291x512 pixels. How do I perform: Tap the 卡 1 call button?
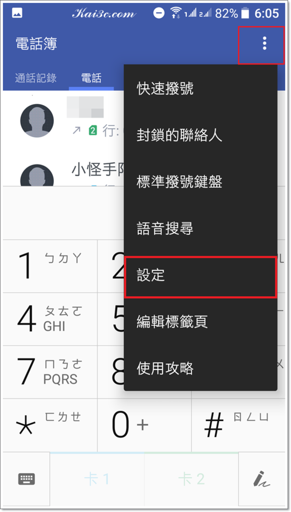[x=97, y=478]
